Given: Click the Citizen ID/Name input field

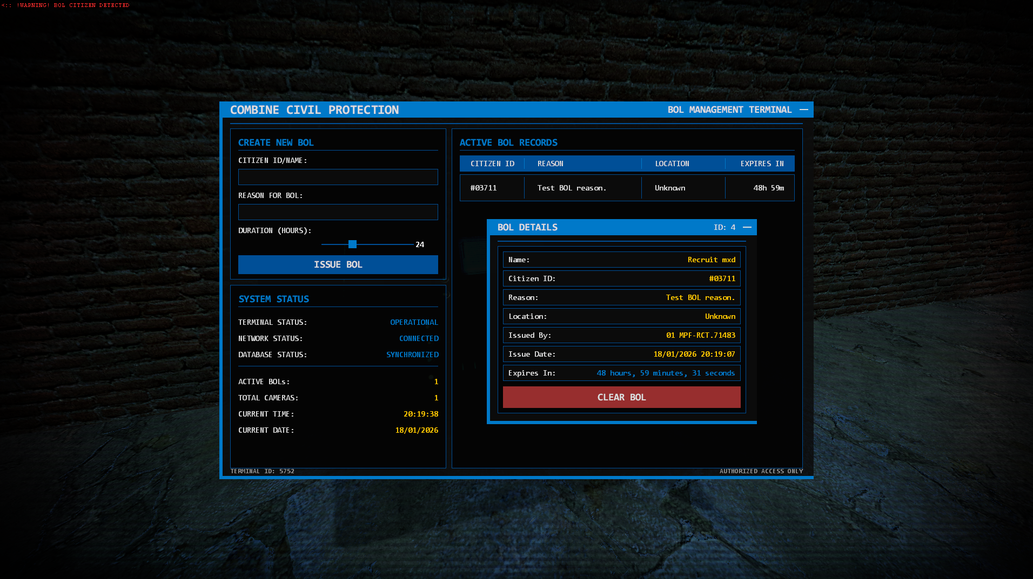Looking at the screenshot, I should [338, 177].
